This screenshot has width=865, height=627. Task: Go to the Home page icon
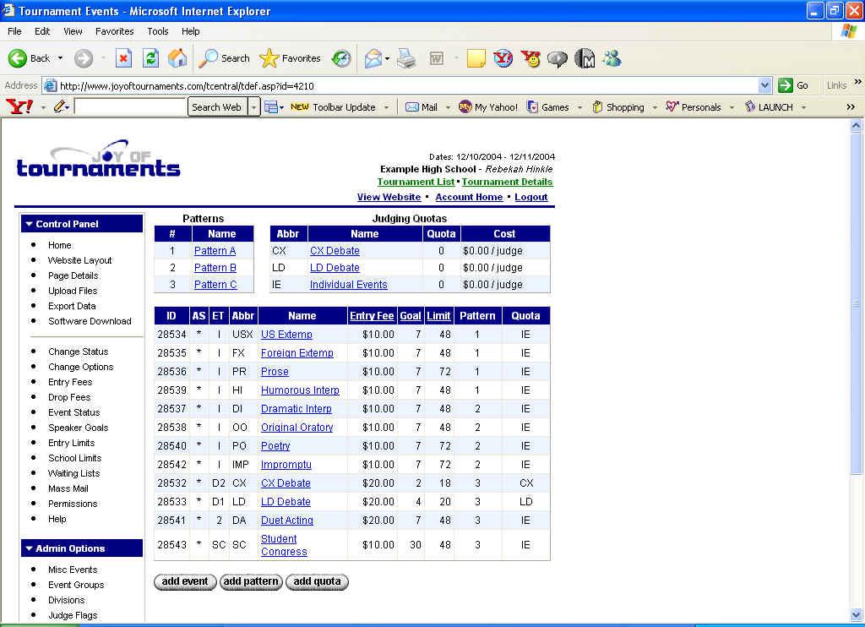(177, 58)
